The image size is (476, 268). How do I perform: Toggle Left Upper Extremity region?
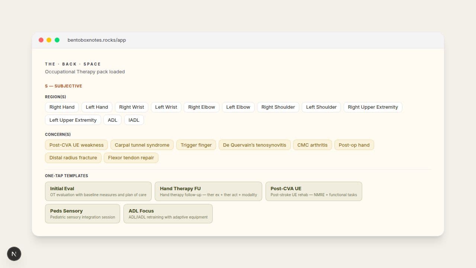coord(73,120)
